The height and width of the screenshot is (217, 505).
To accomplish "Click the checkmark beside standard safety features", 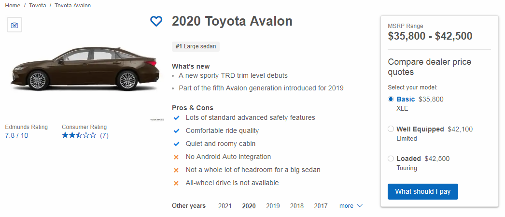I will (176, 118).
